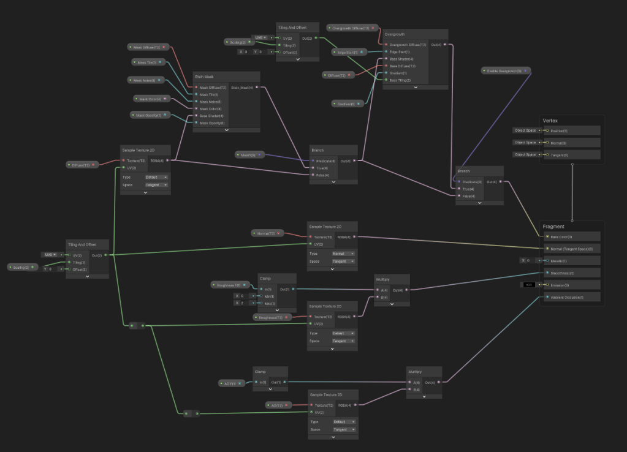
Task: Select the Mask Opacity property node
Action: pyautogui.click(x=150, y=115)
